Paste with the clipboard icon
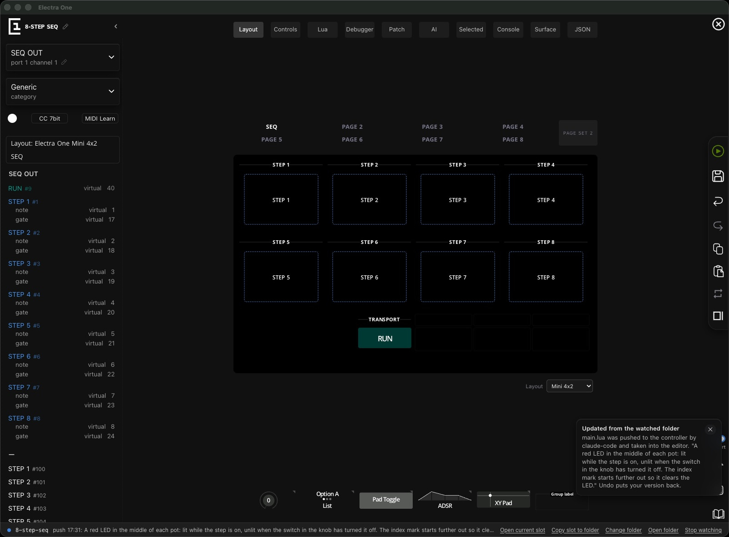The height and width of the screenshot is (537, 729). click(718, 271)
